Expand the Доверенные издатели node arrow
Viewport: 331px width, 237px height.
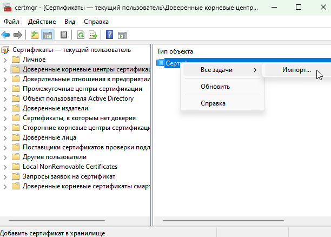5,108
